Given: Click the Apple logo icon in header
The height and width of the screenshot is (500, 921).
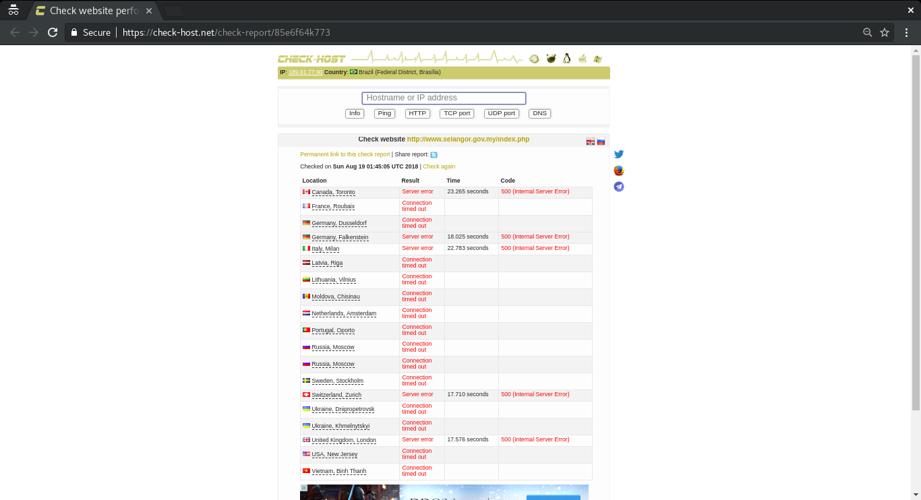Looking at the screenshot, I should [x=583, y=59].
